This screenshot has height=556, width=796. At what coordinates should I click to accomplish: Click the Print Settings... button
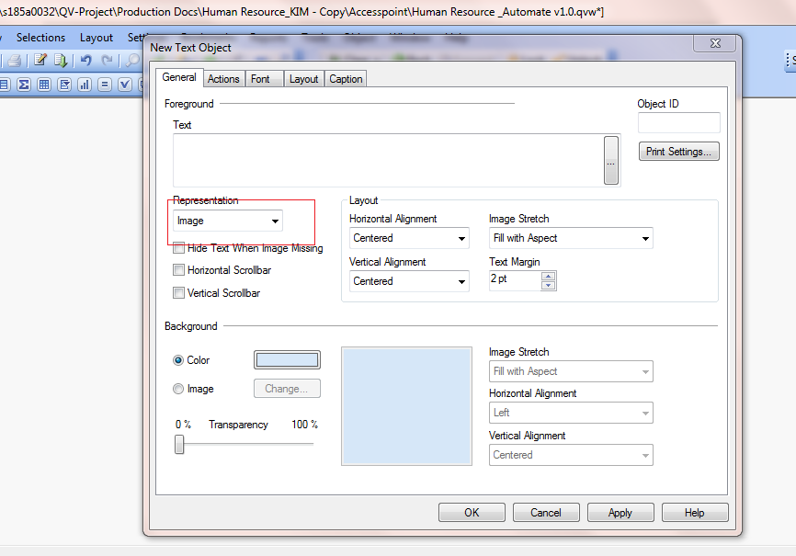pos(678,152)
